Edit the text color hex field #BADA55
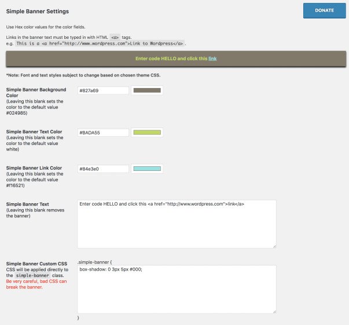This screenshot has width=349, height=325. (103, 133)
